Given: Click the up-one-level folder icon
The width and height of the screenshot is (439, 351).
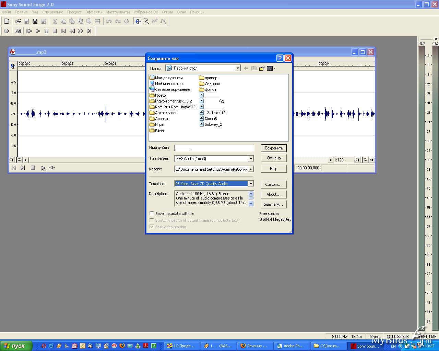Looking at the screenshot, I should click(x=254, y=68).
